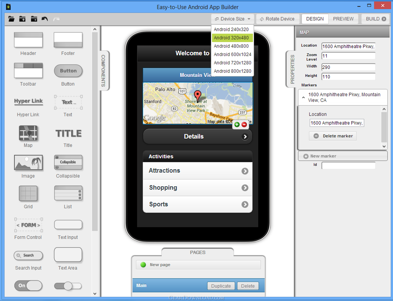Duplicate the Main page

pyautogui.click(x=221, y=286)
